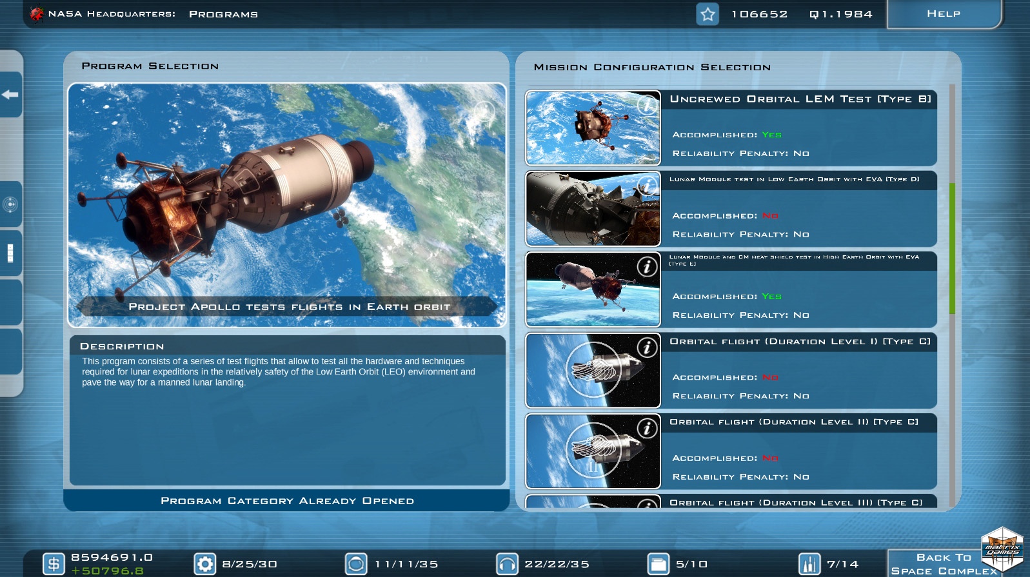Click the headphones flight controllers icon
The width and height of the screenshot is (1030, 577).
[507, 564]
